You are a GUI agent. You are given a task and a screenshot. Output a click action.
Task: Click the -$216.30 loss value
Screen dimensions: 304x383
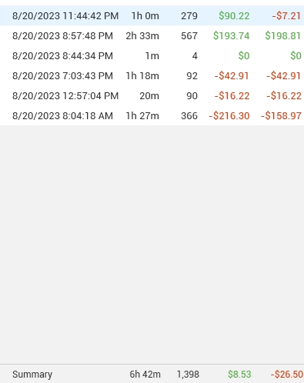coord(229,116)
